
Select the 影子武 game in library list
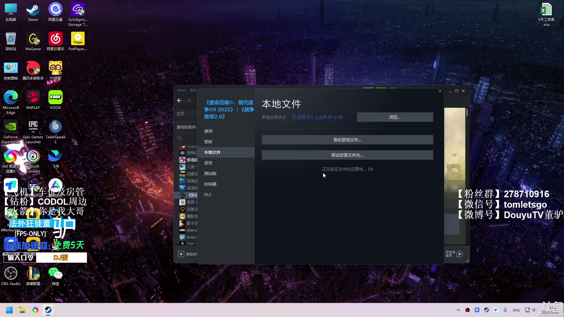point(188,223)
